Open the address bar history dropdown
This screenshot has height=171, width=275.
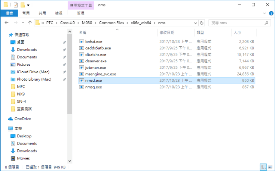195,23
